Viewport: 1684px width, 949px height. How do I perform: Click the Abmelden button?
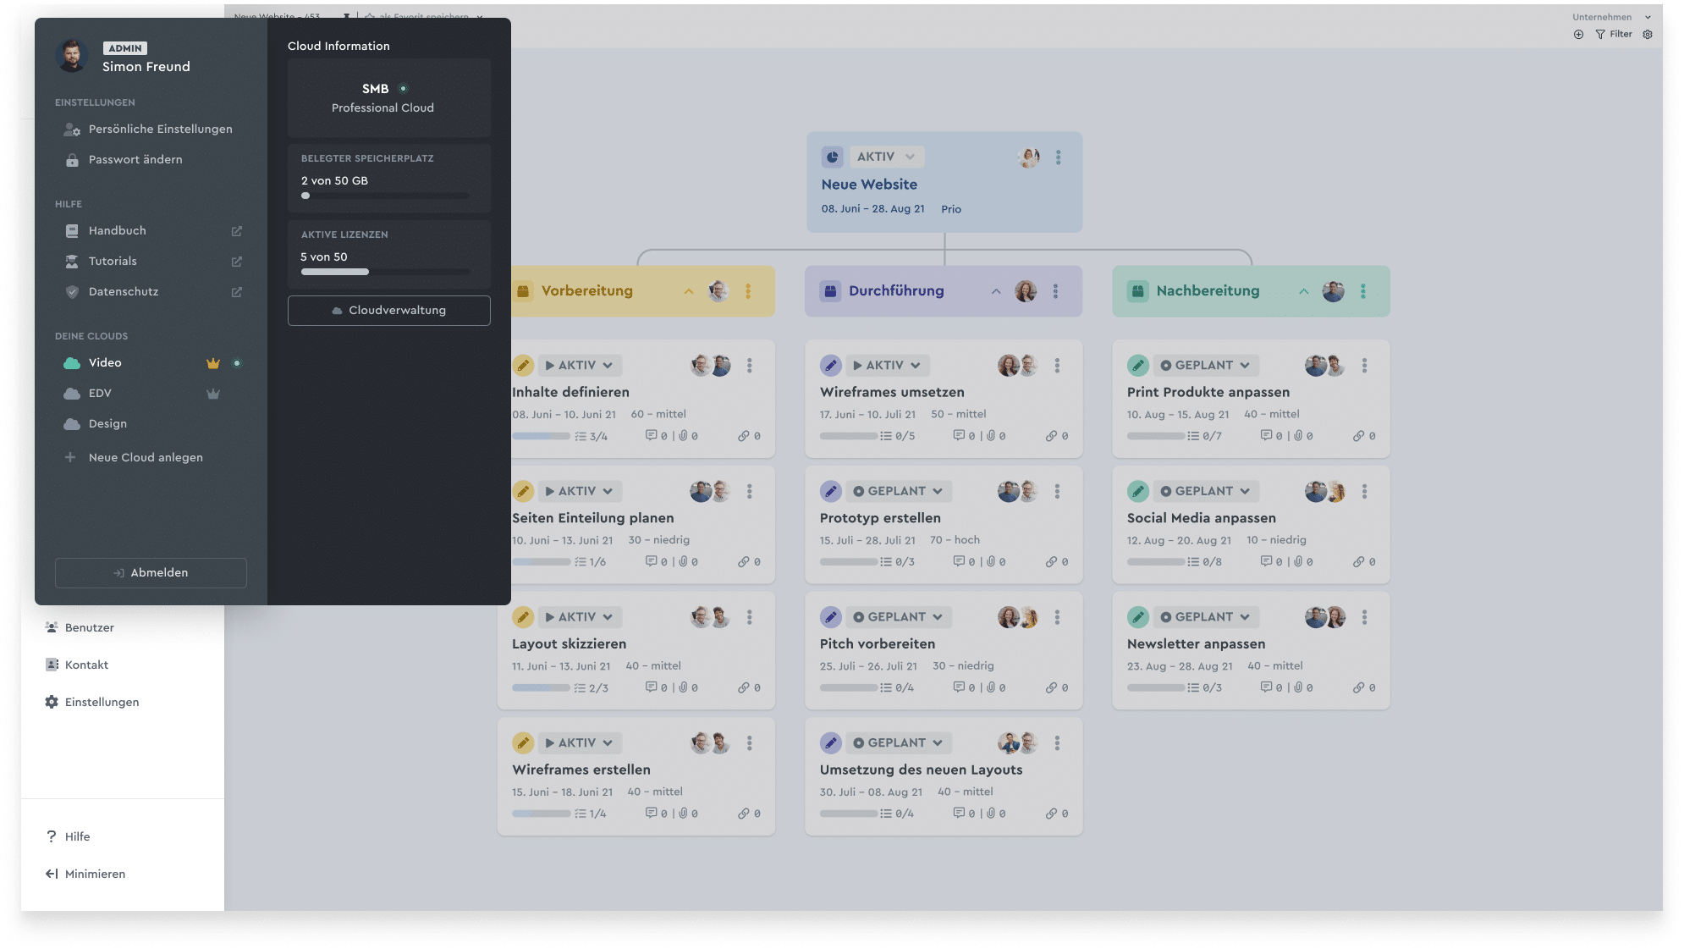[151, 572]
